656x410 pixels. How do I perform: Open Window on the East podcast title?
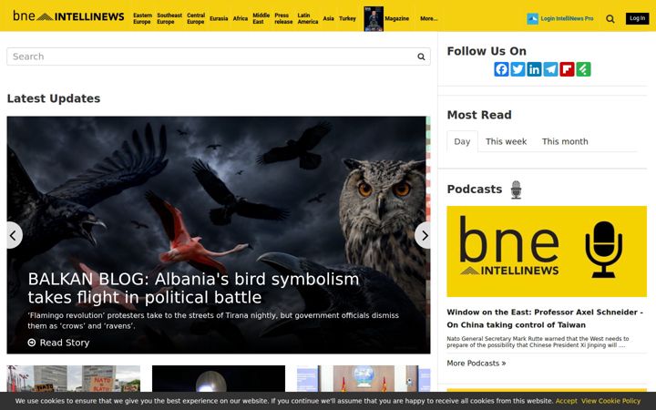click(545, 318)
